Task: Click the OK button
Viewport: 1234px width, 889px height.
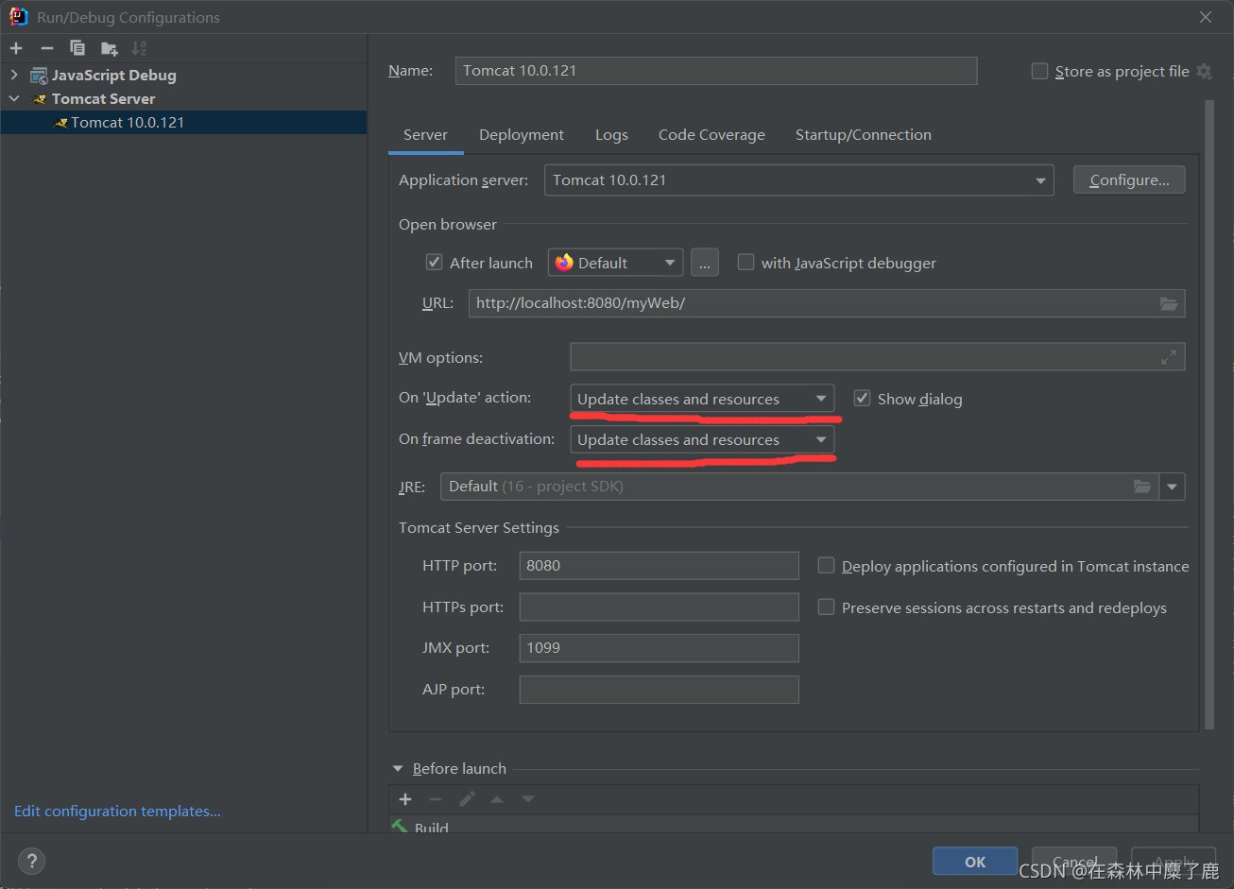Action: [x=975, y=862]
